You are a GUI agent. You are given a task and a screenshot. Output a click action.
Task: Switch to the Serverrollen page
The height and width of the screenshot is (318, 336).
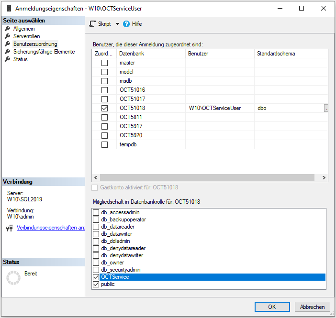26,36
